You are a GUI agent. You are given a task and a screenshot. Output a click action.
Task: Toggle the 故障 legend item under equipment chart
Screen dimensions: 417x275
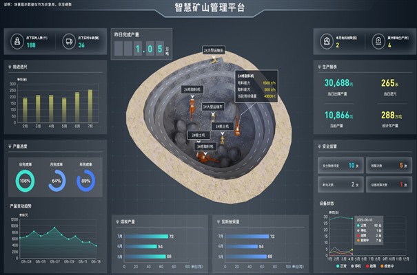pyautogui.click(x=372, y=266)
